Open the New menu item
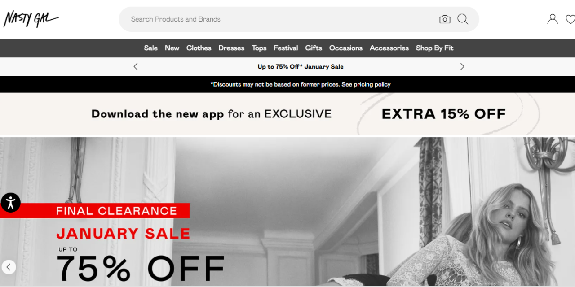Screen dimensions: 575x287 [172, 48]
